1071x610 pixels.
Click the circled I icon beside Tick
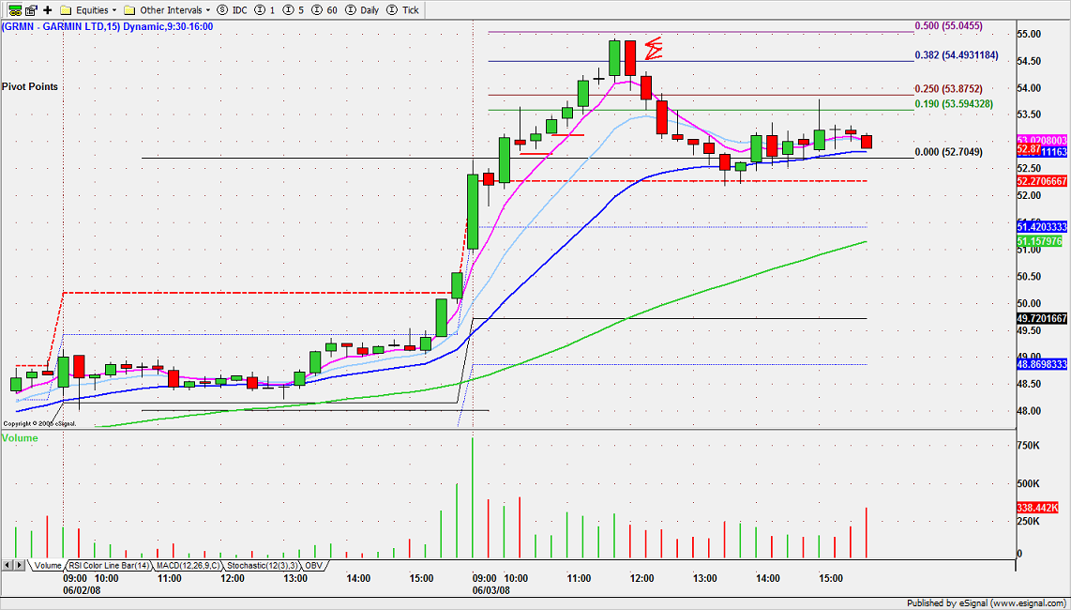[392, 10]
